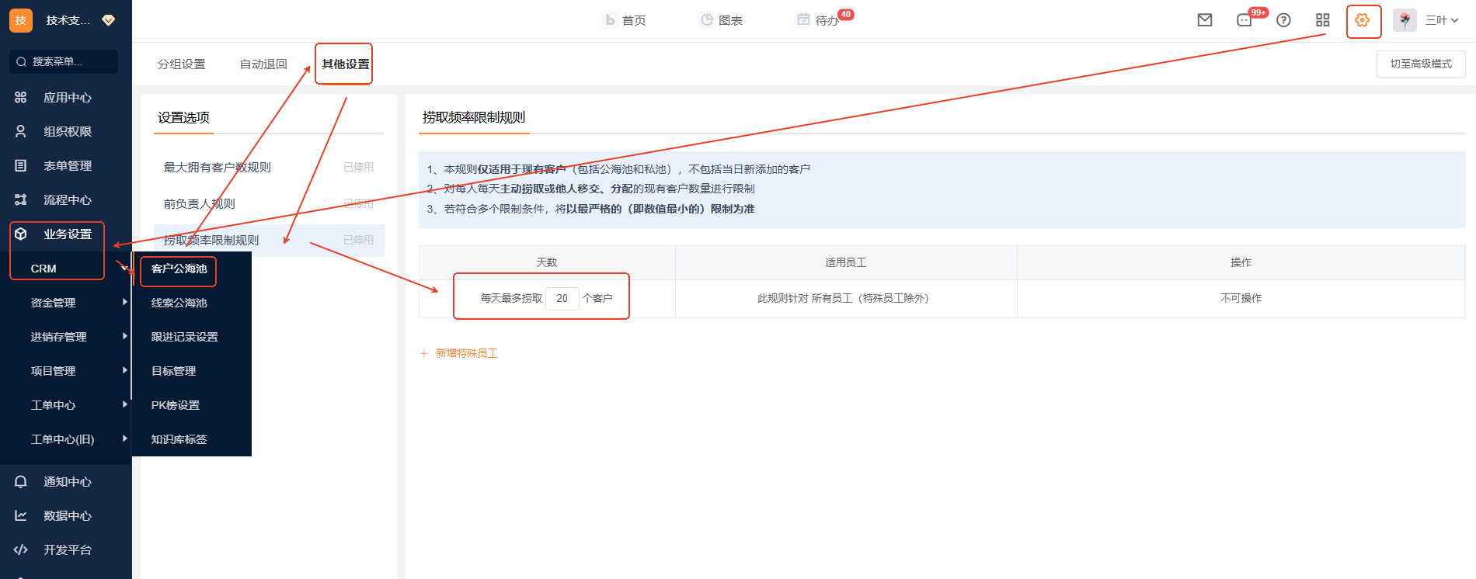Click the 表单管理 form icon

click(x=21, y=165)
